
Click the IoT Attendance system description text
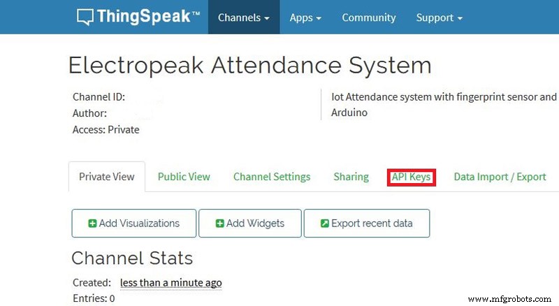tap(444, 104)
